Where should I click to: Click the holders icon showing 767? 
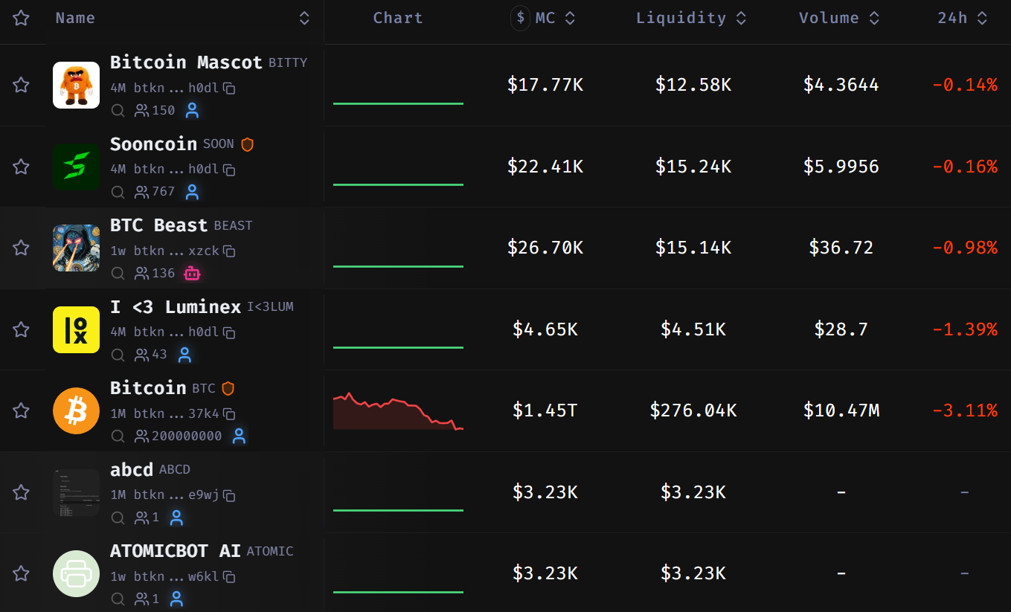click(x=141, y=192)
